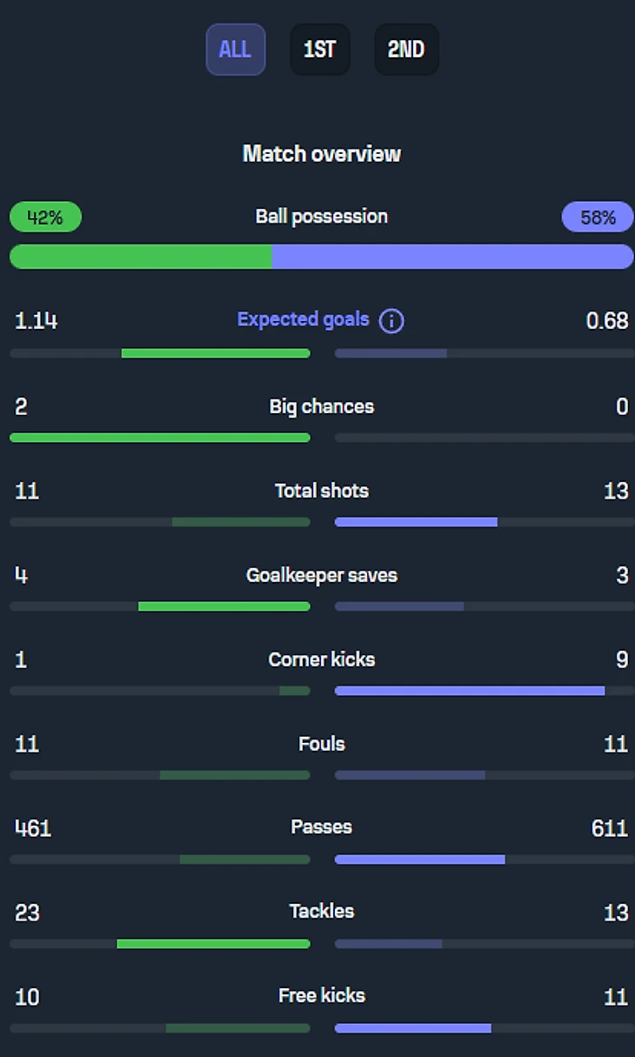
Task: Click the 42% possession badge
Action: [45, 217]
